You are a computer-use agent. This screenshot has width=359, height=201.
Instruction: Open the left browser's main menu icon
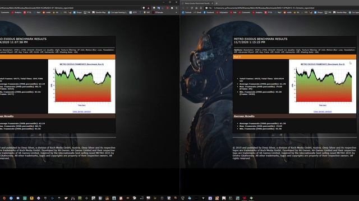point(177,8)
